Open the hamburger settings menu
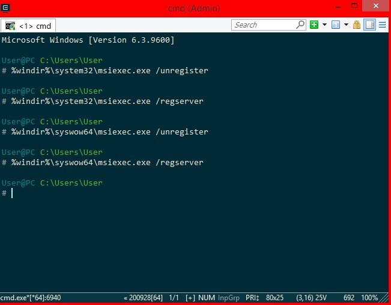 382,25
